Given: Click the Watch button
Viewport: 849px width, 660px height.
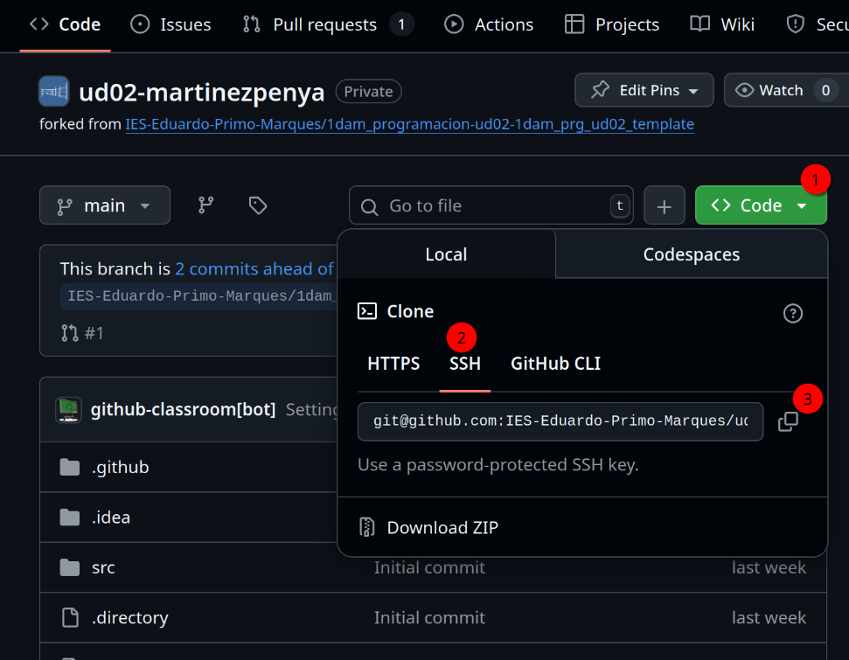Looking at the screenshot, I should click(775, 90).
